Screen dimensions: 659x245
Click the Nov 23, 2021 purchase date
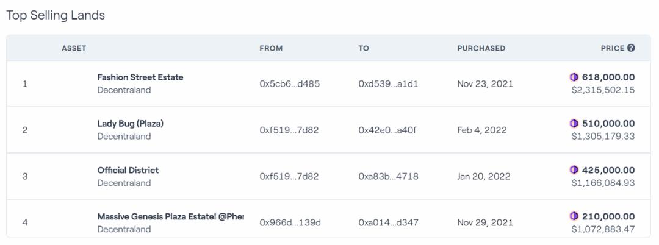(485, 83)
